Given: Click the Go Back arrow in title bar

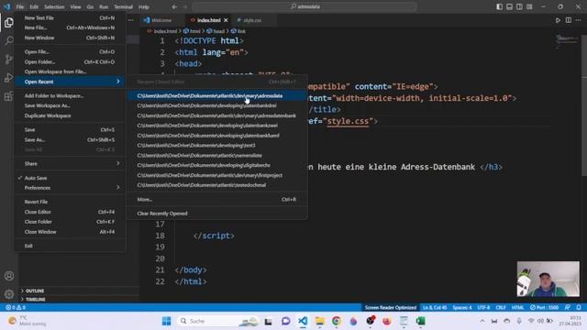Looking at the screenshot, I should (174, 6).
